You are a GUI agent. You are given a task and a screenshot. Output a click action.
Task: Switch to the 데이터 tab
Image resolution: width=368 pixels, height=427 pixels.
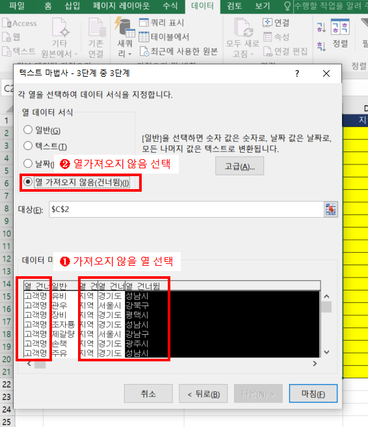pos(202,6)
